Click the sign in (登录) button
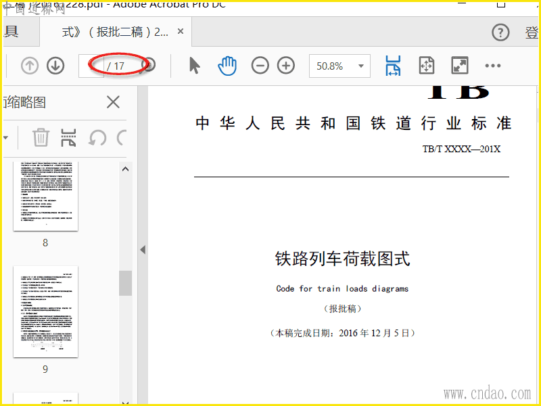This screenshot has height=406, width=541. point(532,32)
